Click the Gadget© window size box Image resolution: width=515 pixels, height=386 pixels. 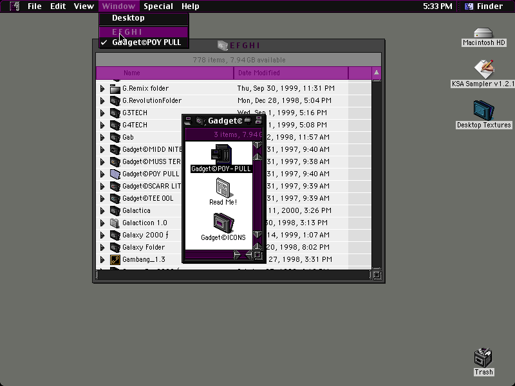pyautogui.click(x=258, y=255)
